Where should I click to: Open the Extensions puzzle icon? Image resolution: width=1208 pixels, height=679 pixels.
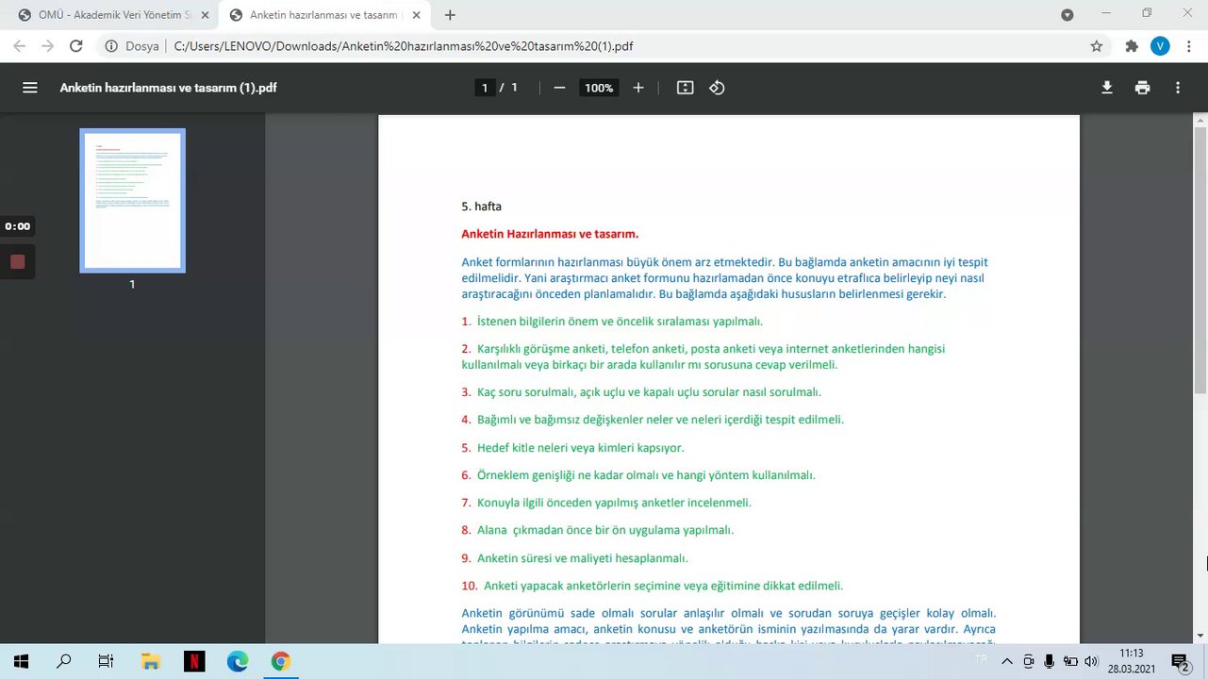point(1132,45)
